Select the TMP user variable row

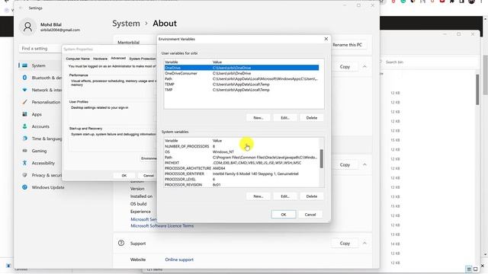[242, 90]
